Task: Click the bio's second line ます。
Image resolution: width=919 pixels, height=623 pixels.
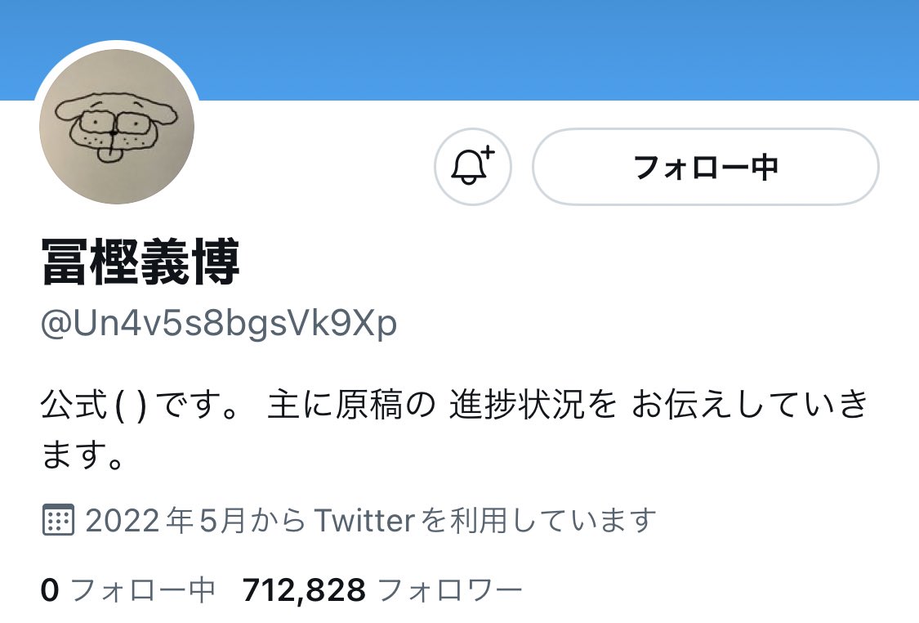Action: click(x=83, y=455)
